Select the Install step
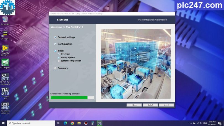Viewport: 224px width, 126px height. pyautogui.click(x=61, y=51)
